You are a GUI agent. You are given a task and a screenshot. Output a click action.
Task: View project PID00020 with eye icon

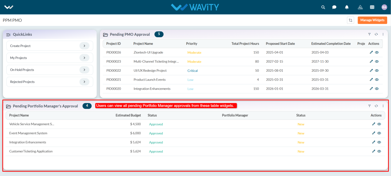tap(377, 89)
